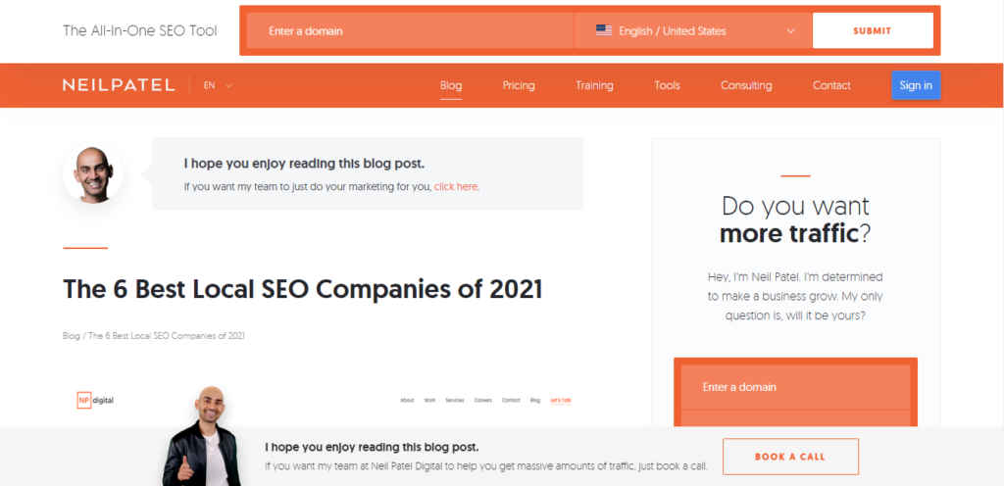Viewport: 1004px width, 486px height.
Task: Click Neil Patel's round avatar photo
Action: click(x=93, y=175)
